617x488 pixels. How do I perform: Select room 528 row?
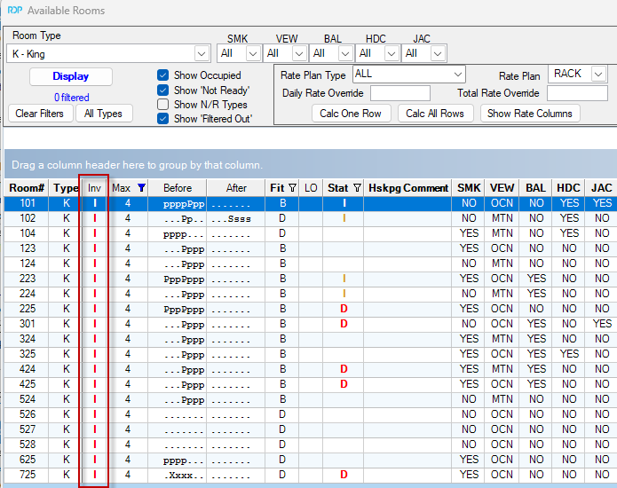coord(311,445)
